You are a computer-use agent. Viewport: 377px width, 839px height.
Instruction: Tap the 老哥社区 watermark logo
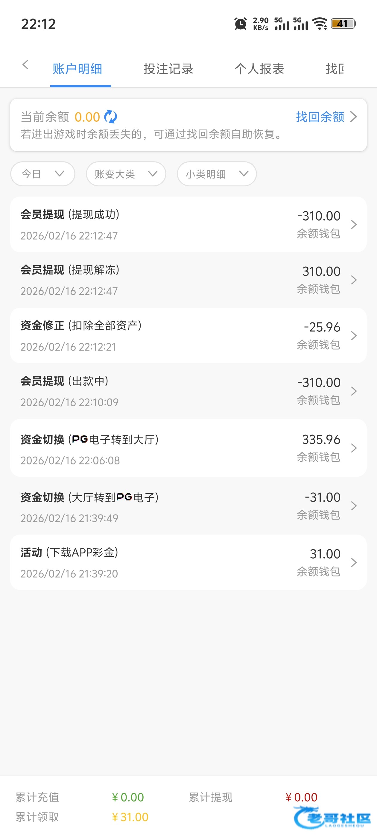pyautogui.click(x=332, y=817)
